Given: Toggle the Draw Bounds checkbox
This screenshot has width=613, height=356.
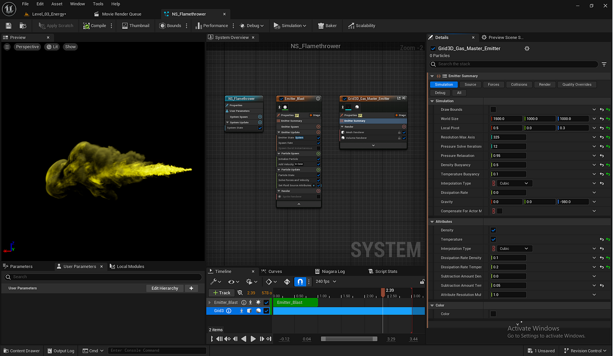Looking at the screenshot, I should (x=493, y=109).
